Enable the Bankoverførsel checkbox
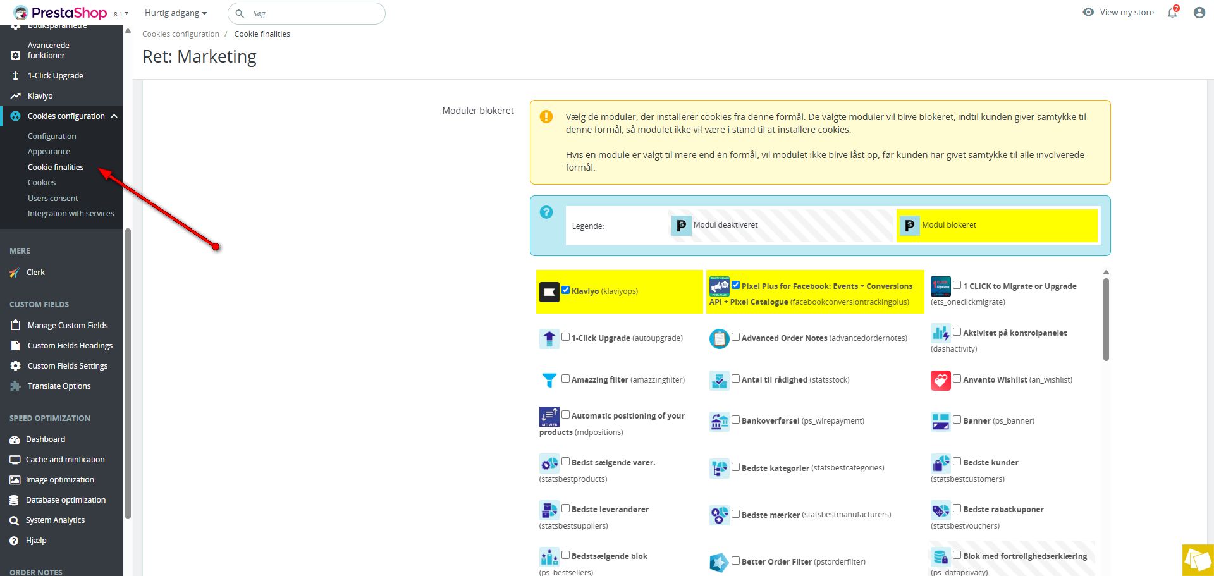This screenshot has height=576, width=1214. 736,420
